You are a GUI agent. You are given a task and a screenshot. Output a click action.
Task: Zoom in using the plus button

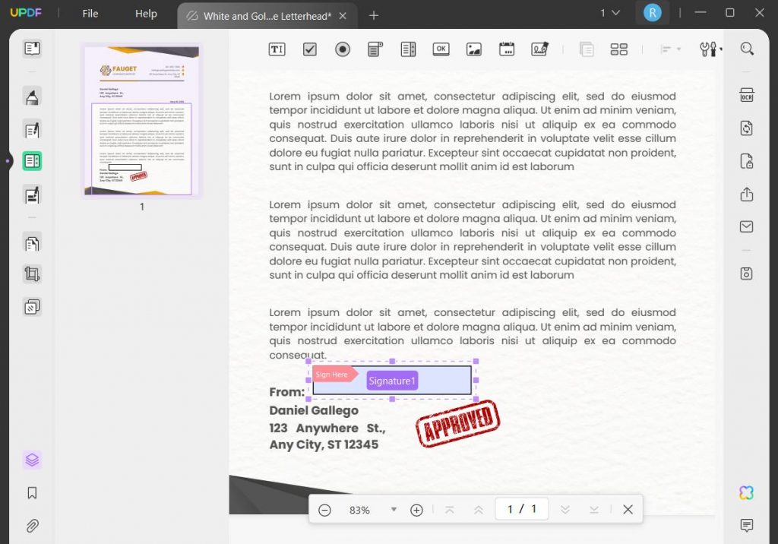pos(416,510)
